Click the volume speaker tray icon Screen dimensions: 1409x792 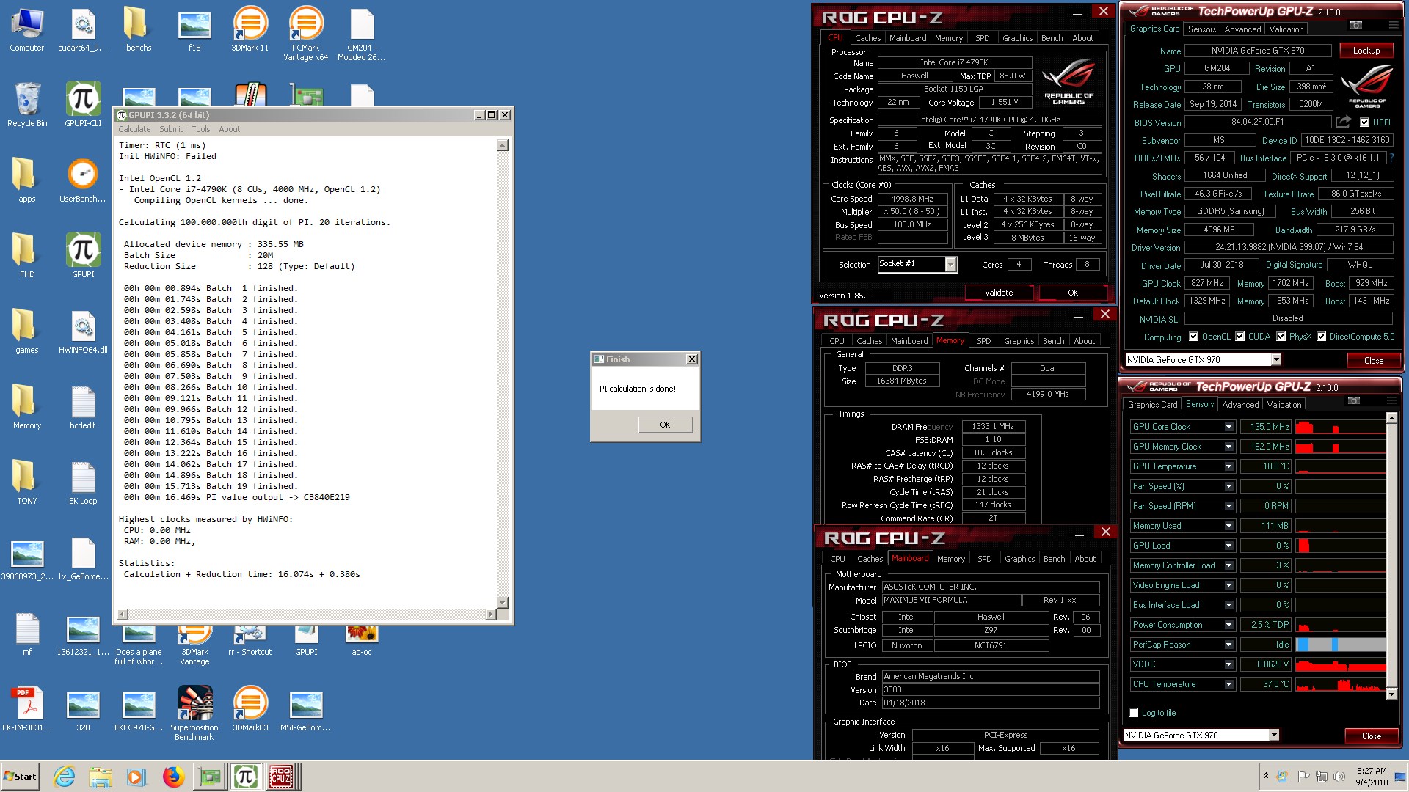[x=1339, y=777]
